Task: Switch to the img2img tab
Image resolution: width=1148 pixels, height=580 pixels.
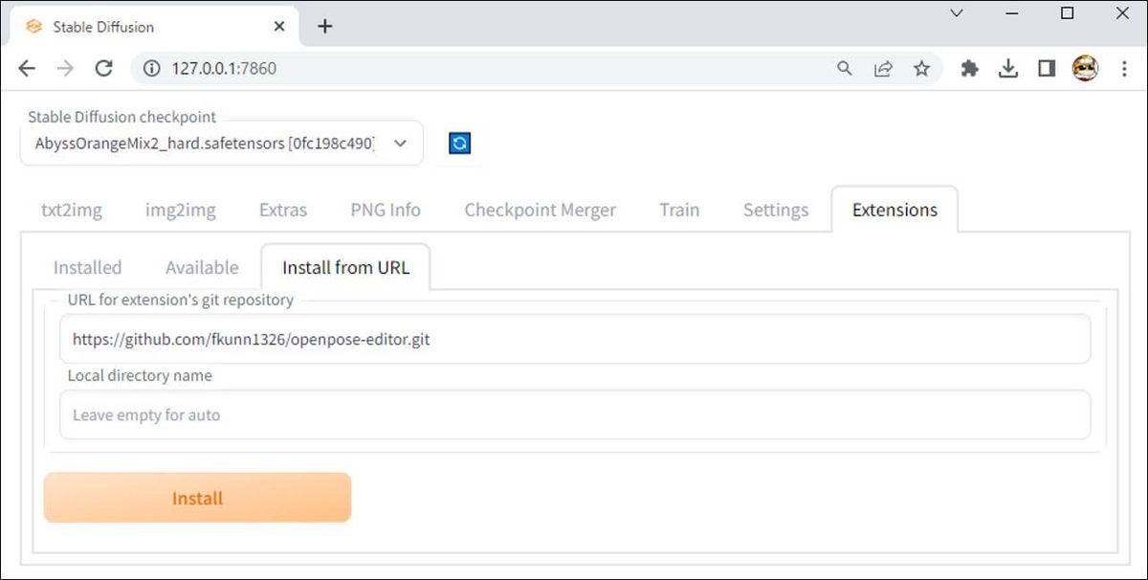Action: tap(181, 210)
